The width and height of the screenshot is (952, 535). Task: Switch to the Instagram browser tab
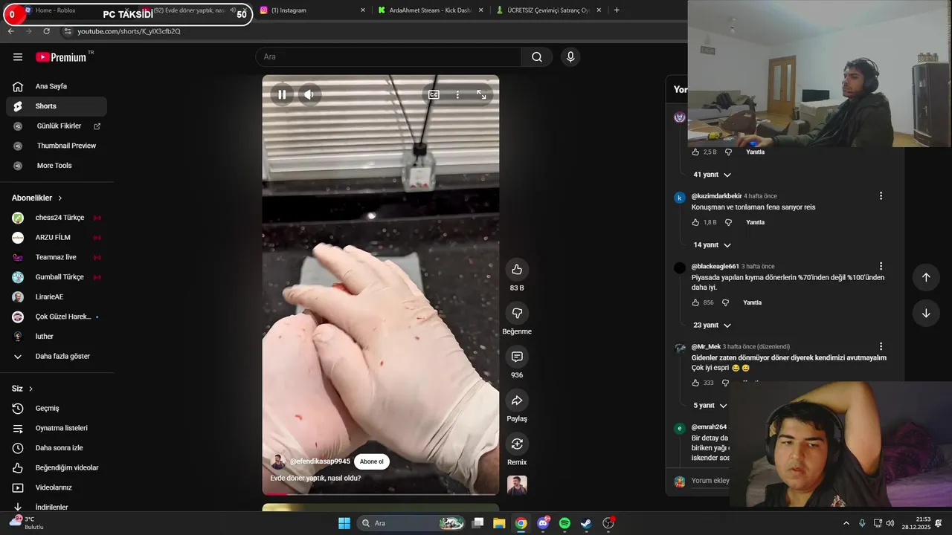[312, 10]
